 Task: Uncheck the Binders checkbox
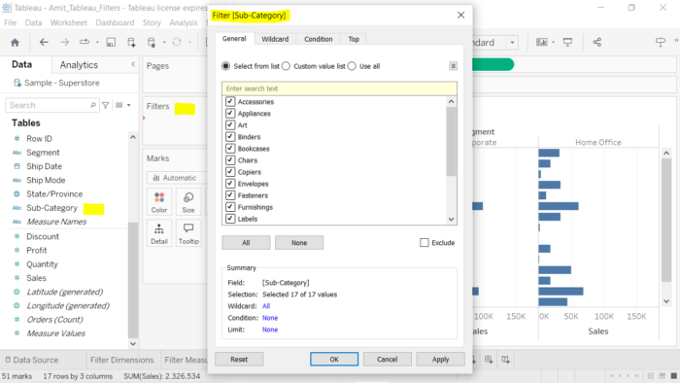(x=230, y=137)
